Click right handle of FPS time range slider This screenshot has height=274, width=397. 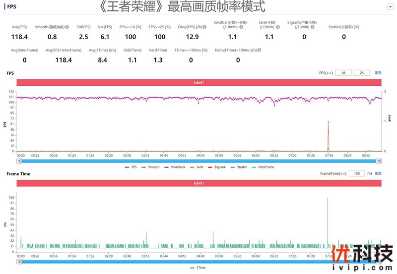(379, 161)
